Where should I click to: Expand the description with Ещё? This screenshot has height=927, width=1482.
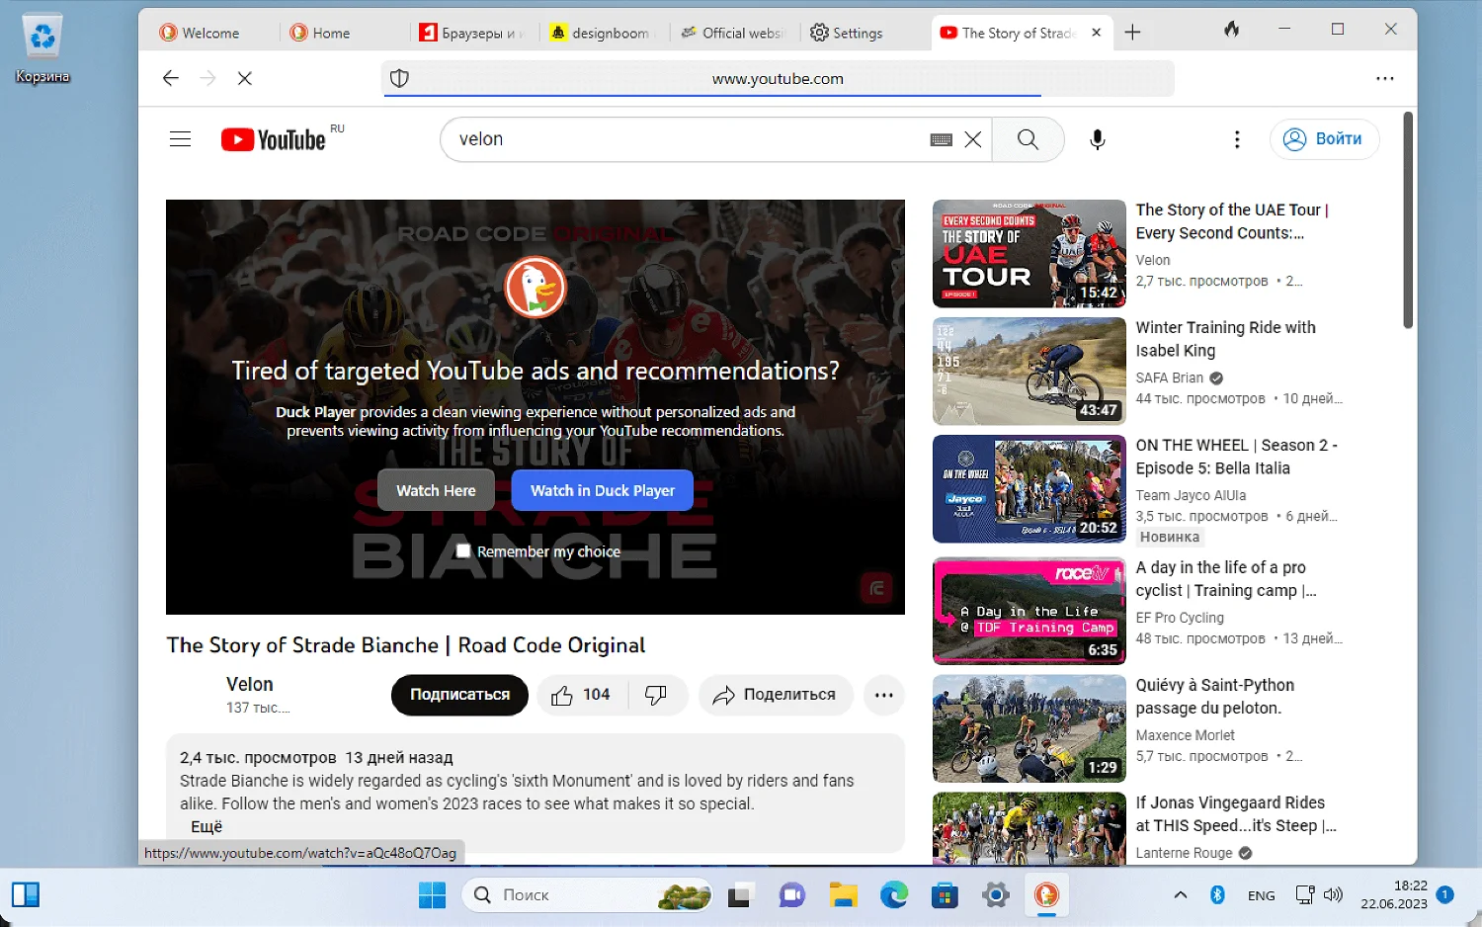point(206,826)
